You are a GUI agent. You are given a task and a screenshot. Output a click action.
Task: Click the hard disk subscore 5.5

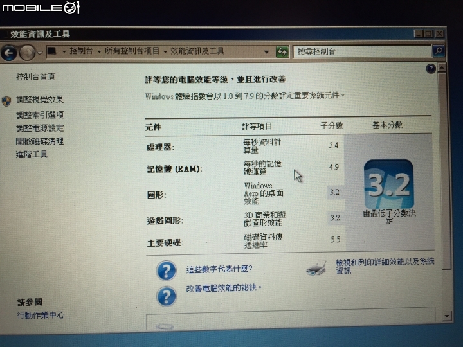[336, 239]
